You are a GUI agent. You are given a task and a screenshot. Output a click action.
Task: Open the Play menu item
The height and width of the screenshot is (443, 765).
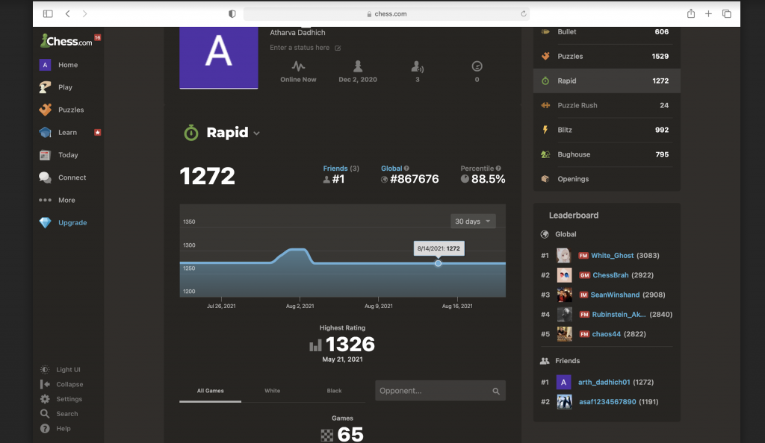point(65,87)
